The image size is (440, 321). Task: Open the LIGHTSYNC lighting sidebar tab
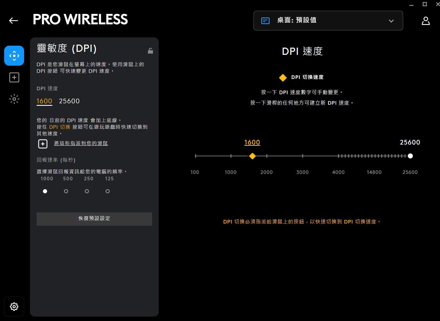(x=14, y=99)
